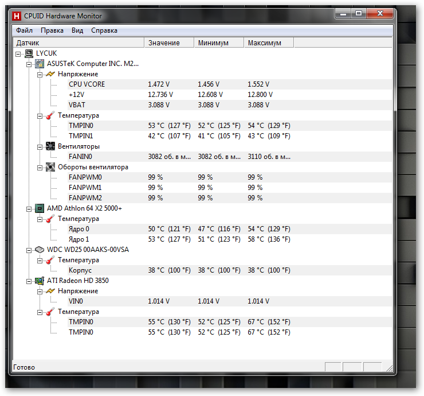Click the fan icon beside Вентиляторы

(50, 146)
